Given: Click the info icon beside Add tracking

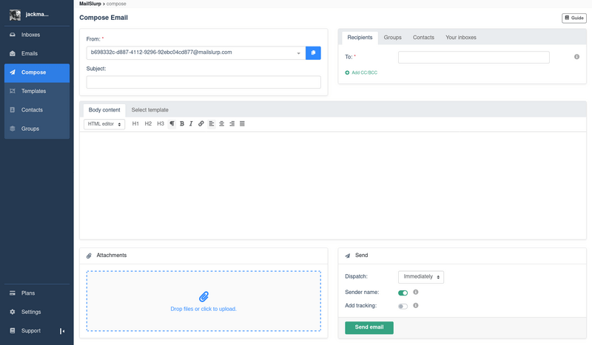Looking at the screenshot, I should 416,305.
